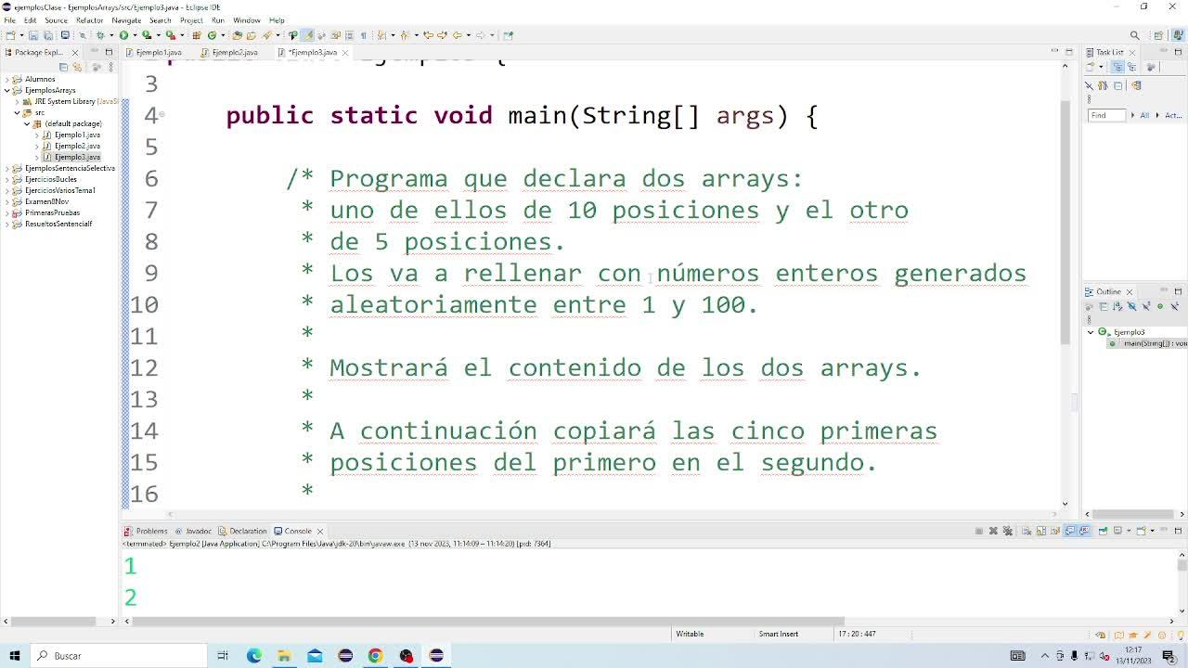
Task: Open the File menu
Action: tap(9, 19)
